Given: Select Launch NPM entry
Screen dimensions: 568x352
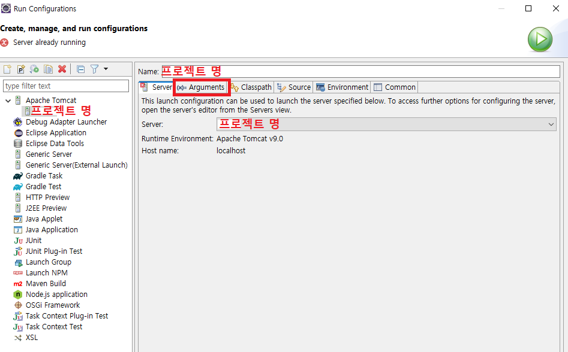Looking at the screenshot, I should [x=46, y=273].
